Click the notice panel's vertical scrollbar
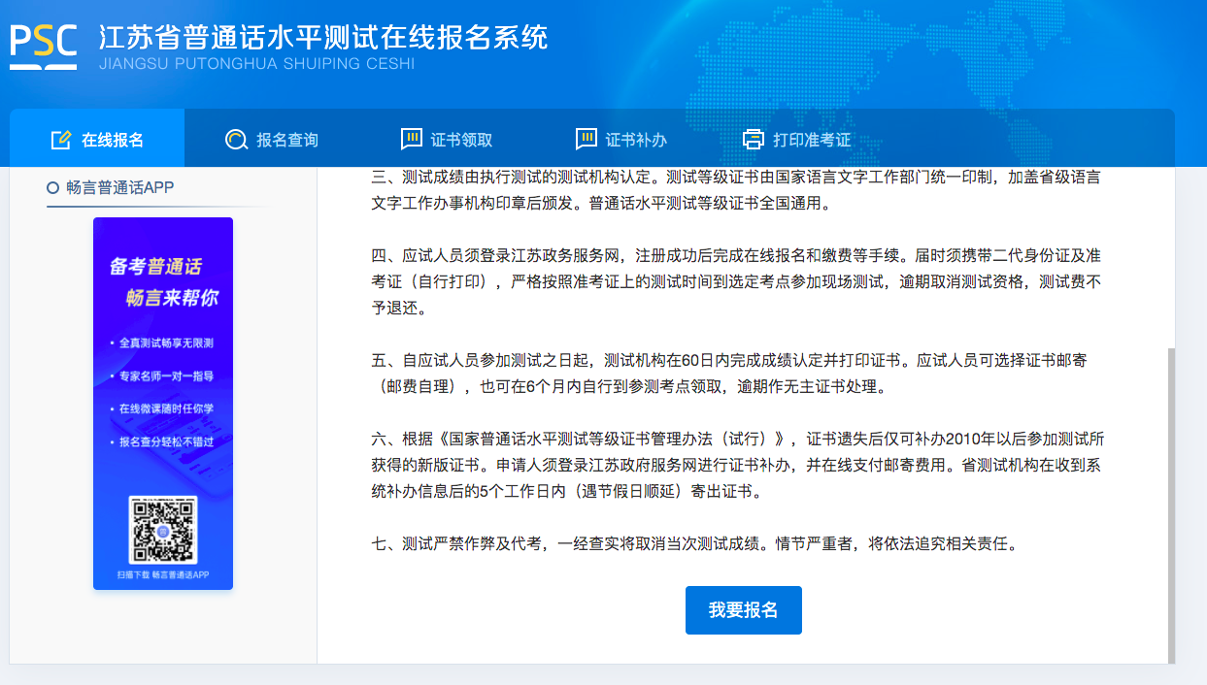The image size is (1207, 685). 1170,505
